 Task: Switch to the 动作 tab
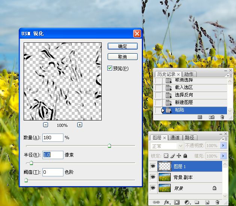point(189,74)
